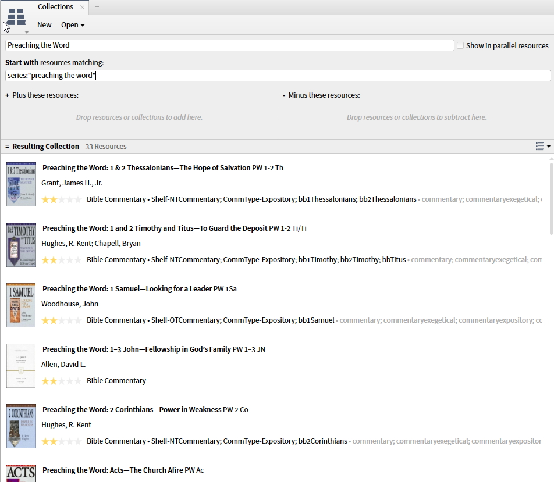Click author 'Woodhouse, John'

click(70, 304)
